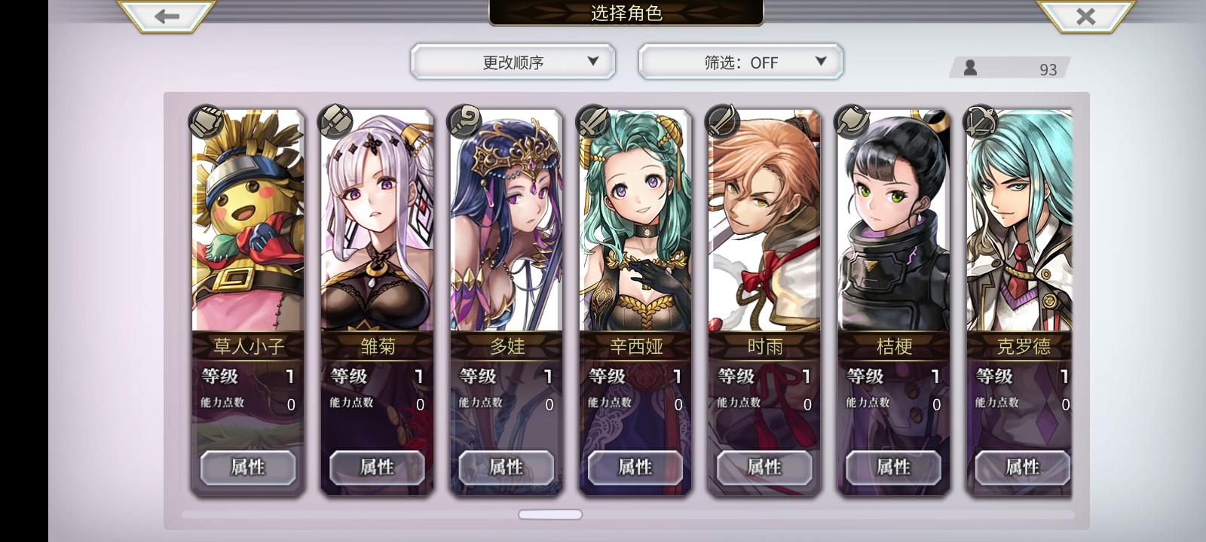Click the horizontal scrollbar handle below cards

click(x=550, y=515)
